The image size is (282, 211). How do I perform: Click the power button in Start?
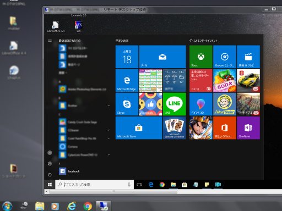tap(50, 175)
